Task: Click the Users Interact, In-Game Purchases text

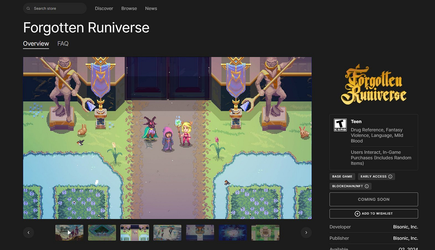Action: [x=381, y=158]
